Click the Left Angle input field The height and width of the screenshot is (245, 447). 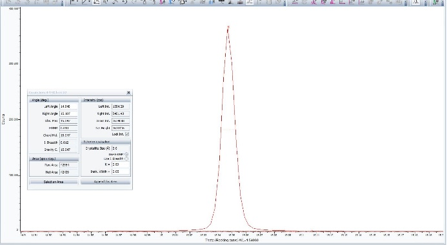68,106
